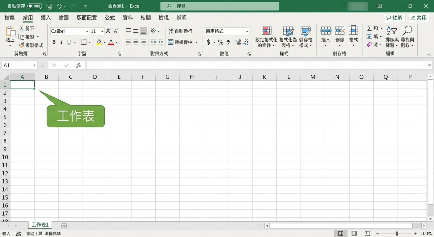
Task: Click the Fill Color paint bucket icon
Action: point(99,42)
